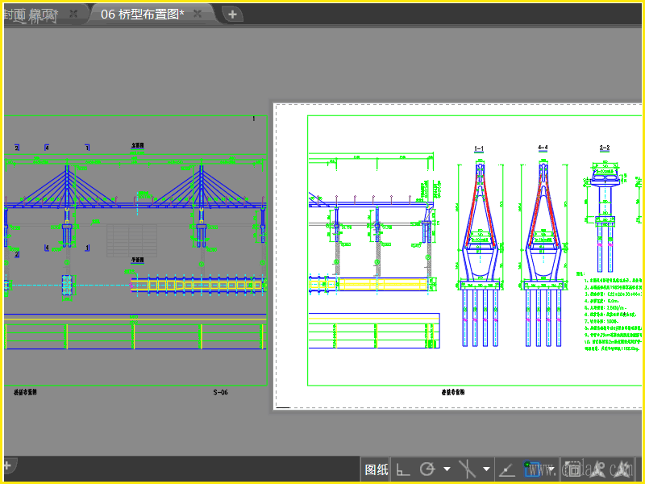Click the viewport maximize icon
Screen dimensions: 645x484
click(572, 469)
